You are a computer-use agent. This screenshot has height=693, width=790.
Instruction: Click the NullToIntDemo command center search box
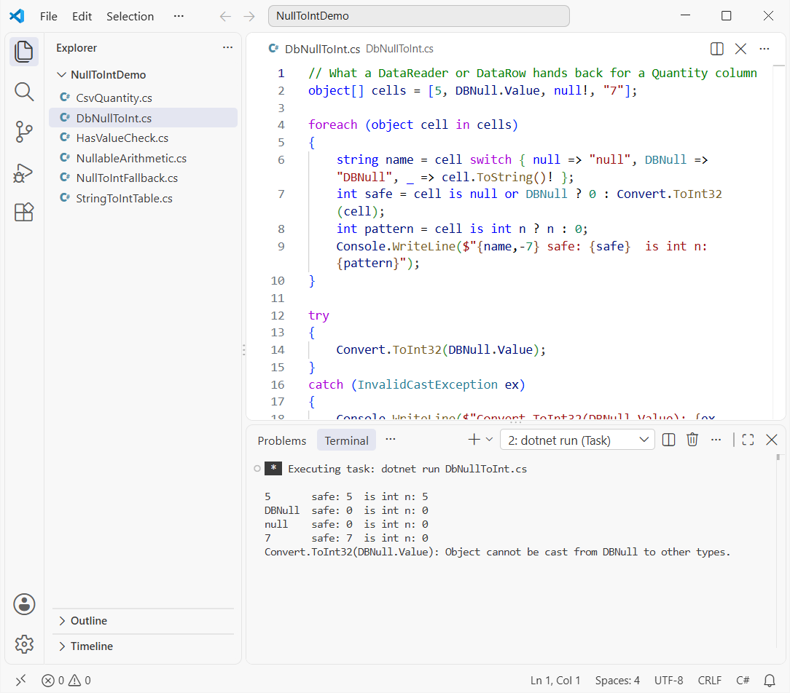click(x=418, y=16)
